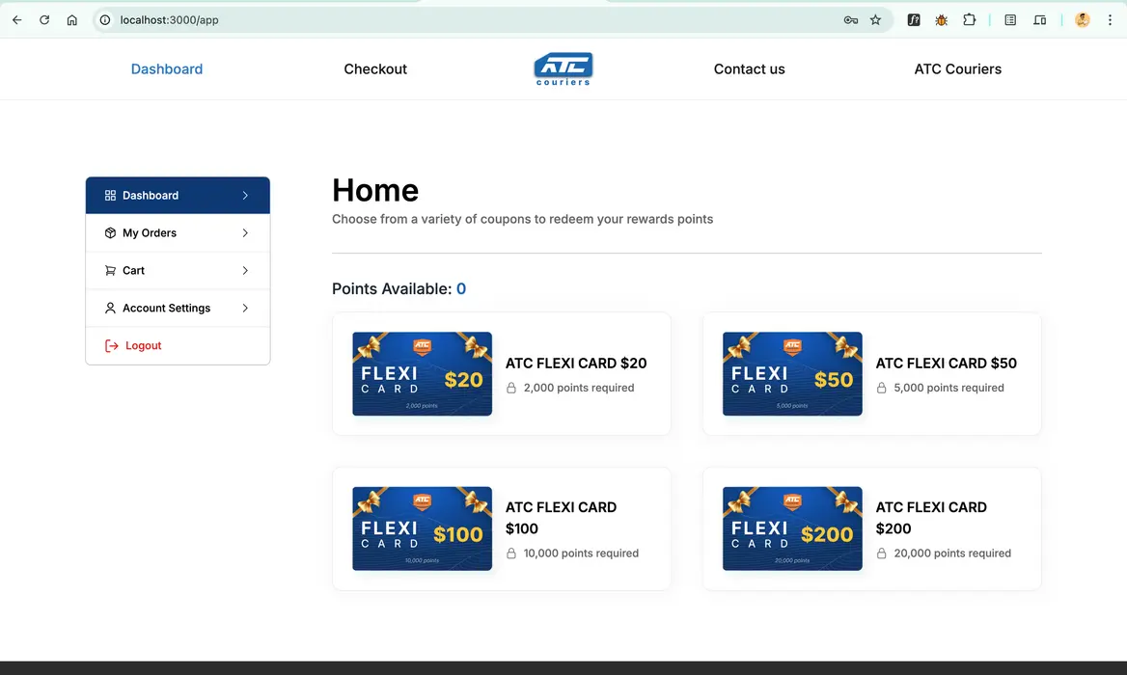Select Dashboard in the top navigation
This screenshot has height=675, width=1127.
coord(167,68)
